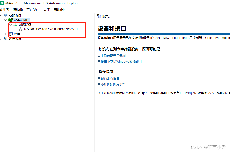Open the 帮助(H) menu
Screen dimensions: 230x152
pos(59,10)
